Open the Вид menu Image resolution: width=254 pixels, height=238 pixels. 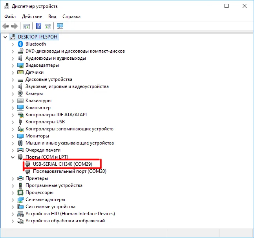click(52, 16)
